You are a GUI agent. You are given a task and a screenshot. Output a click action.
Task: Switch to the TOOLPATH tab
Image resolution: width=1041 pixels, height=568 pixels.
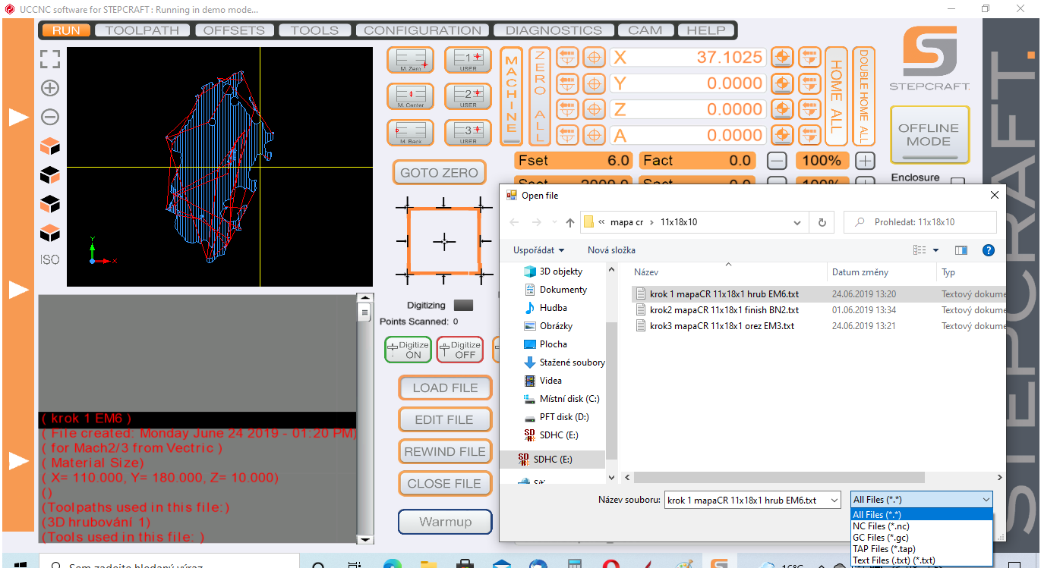[x=142, y=30]
